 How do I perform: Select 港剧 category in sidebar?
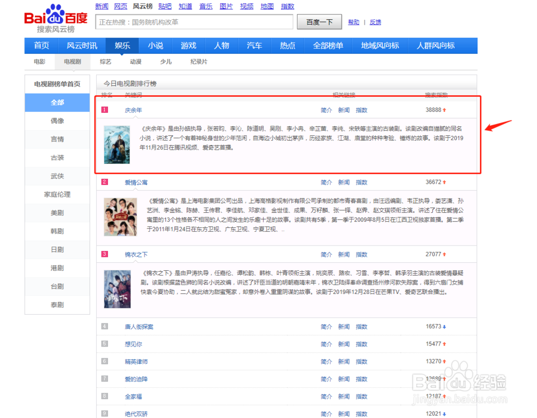[57, 268]
